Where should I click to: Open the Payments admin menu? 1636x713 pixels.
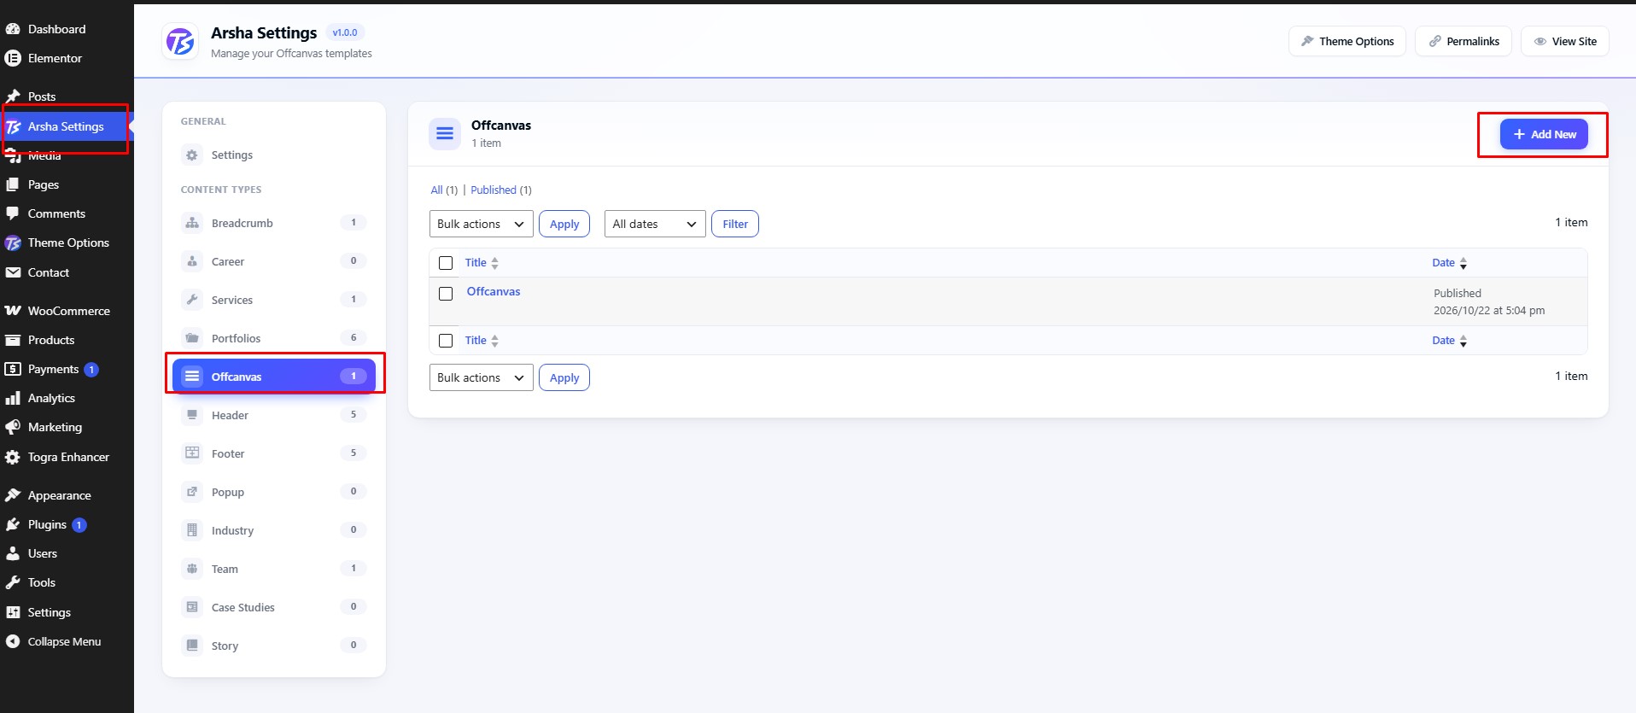pos(54,369)
